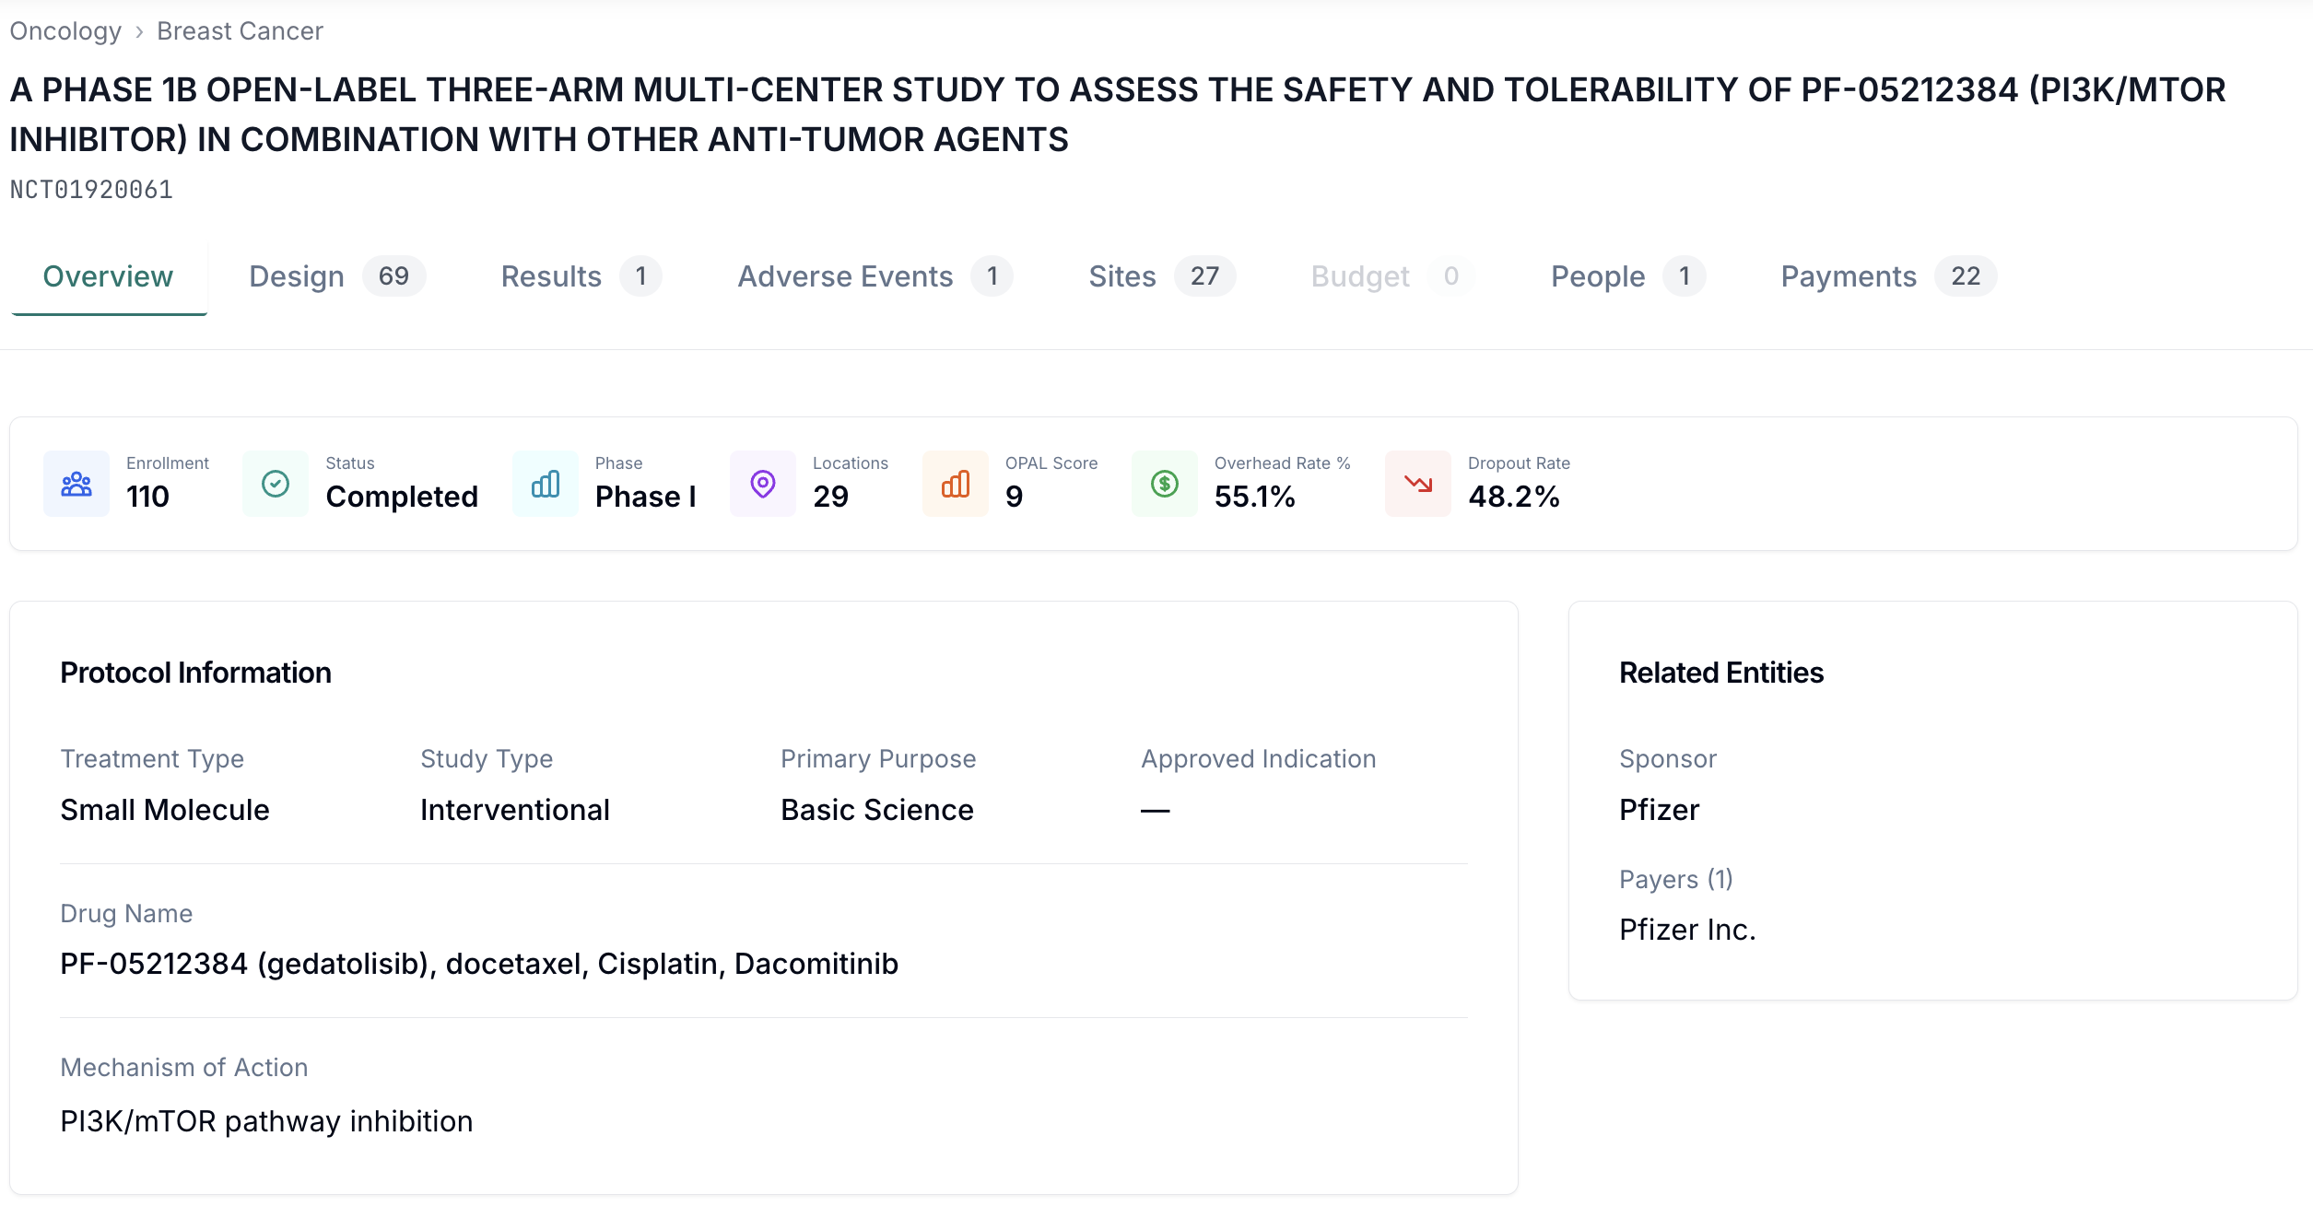Click the Locations map pin icon
The height and width of the screenshot is (1218, 2313).
pos(762,483)
